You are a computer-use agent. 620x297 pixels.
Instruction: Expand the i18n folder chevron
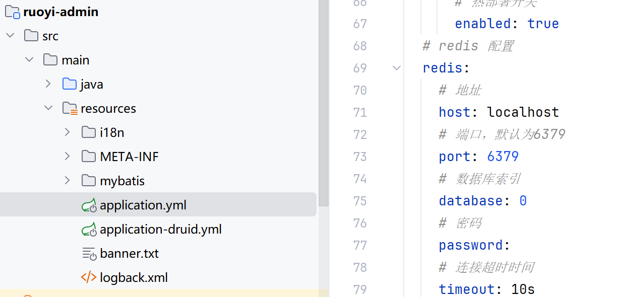pyautogui.click(x=68, y=132)
